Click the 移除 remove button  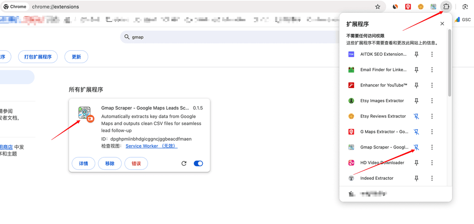click(x=110, y=164)
